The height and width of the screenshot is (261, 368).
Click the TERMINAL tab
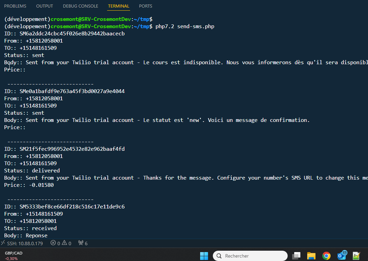tap(118, 6)
